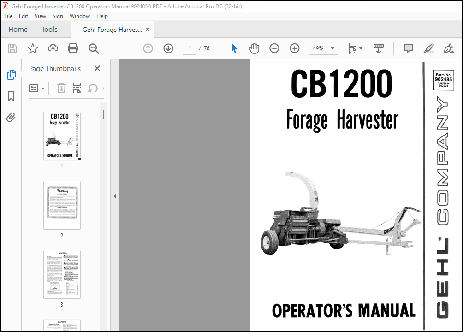This screenshot has height=332, width=463.
Task: Open the Help menu
Action: [x=102, y=16]
